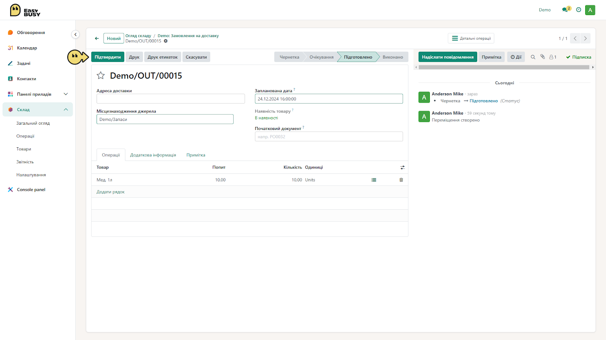
Task: Open column settings adjust icon in table header
Action: point(403,167)
